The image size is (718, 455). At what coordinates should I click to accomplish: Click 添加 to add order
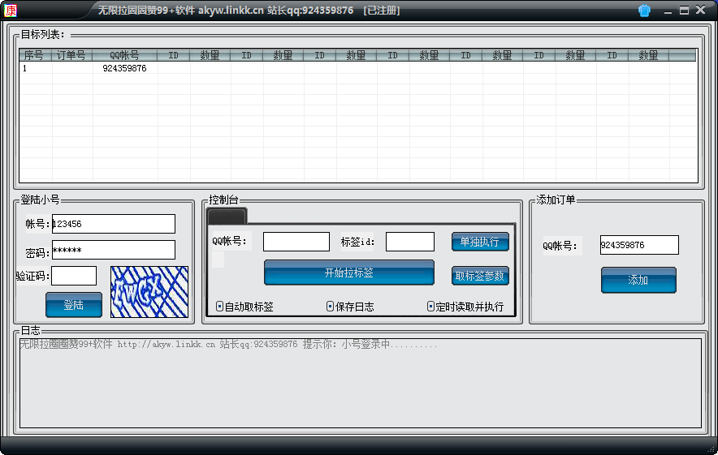tap(638, 280)
